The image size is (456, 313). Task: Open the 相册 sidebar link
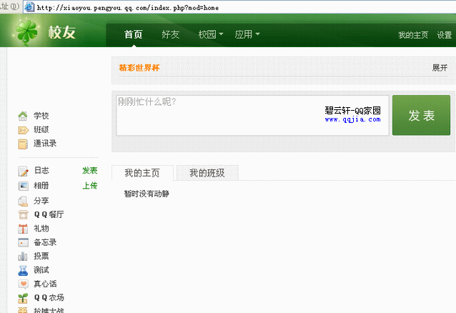click(41, 186)
